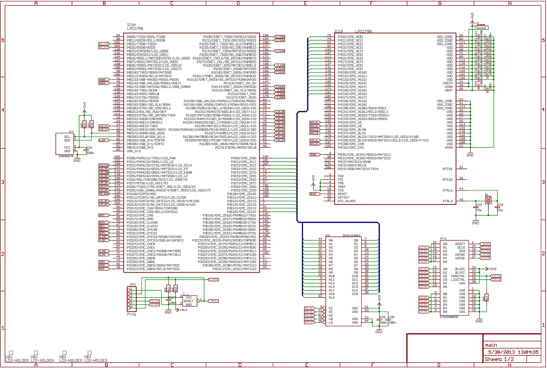547x368 pixels.
Task: Click the RTC_ALARM pin name
Action: point(347,201)
